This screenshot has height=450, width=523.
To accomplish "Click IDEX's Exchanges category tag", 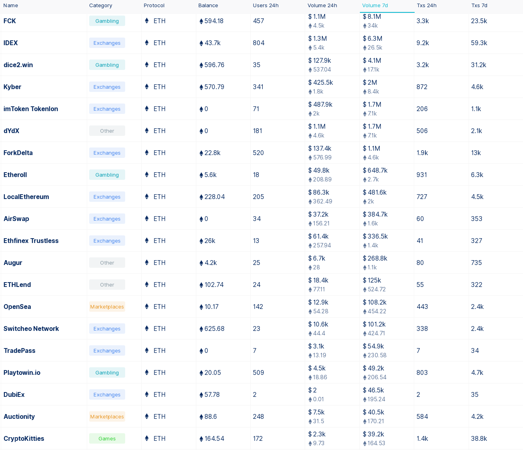I will [x=107, y=43].
